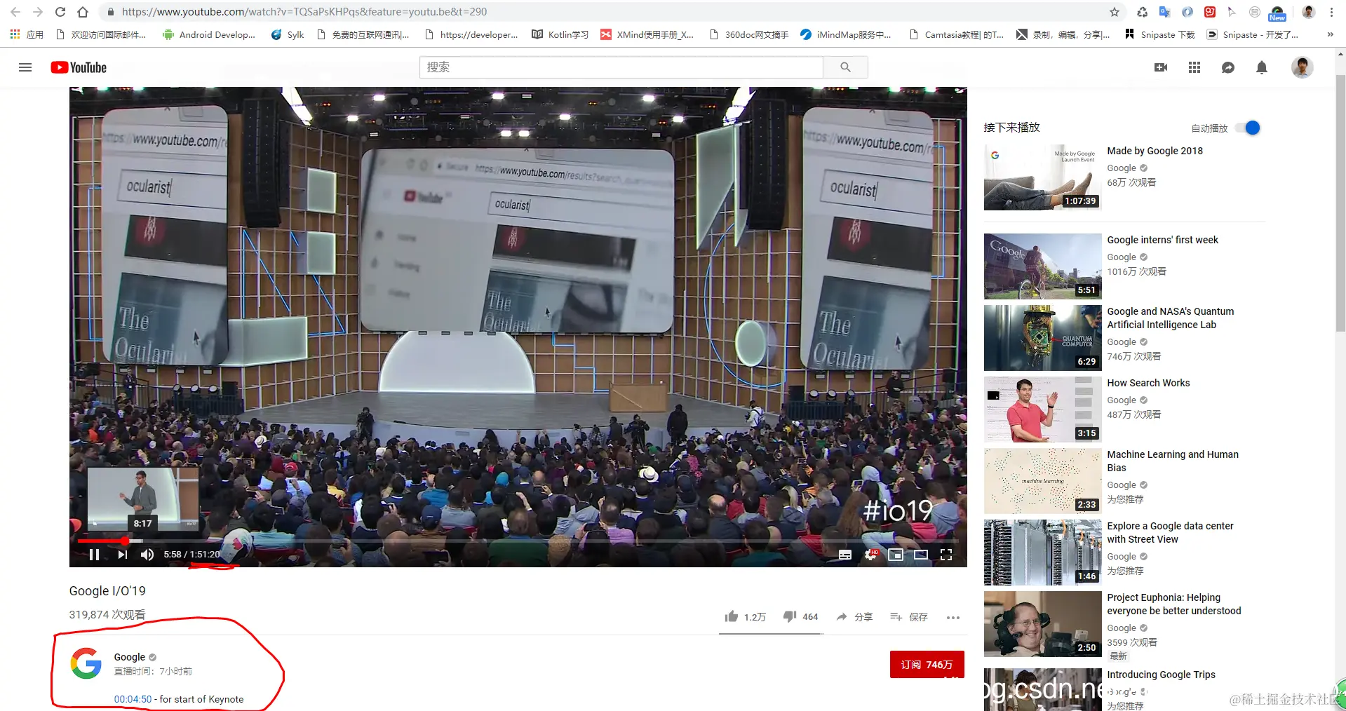This screenshot has width=1346, height=711.
Task: Open the iMindMap bookmark
Action: tap(846, 34)
